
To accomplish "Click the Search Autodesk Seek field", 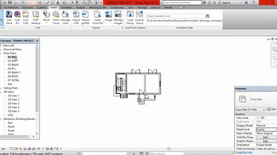I will point(176,16).
